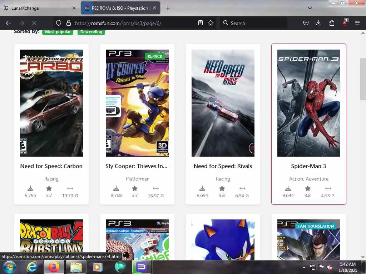Click the rating star under Need for Speed: Carbon
This screenshot has height=274, width=366.
49,188
